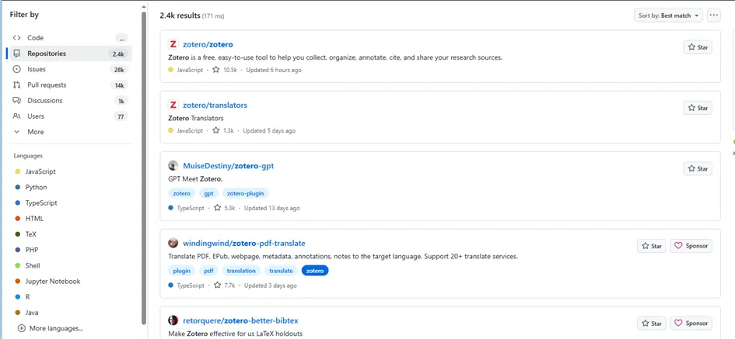This screenshot has width=735, height=339.
Task: Open the three-dot options menu
Action: (714, 16)
